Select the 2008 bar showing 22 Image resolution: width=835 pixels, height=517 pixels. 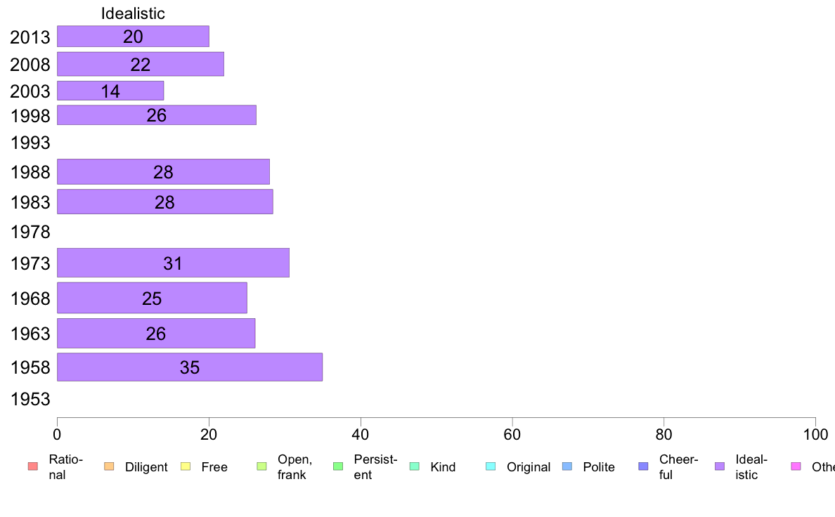(x=141, y=64)
